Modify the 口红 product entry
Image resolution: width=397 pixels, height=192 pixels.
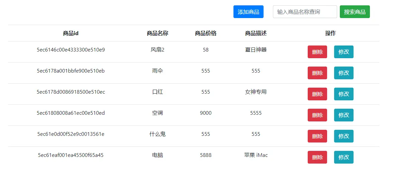343,94
